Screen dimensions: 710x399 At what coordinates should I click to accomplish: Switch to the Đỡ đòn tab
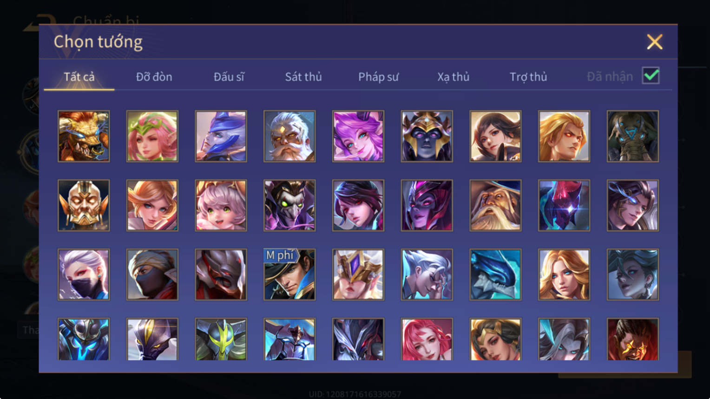[x=154, y=77]
